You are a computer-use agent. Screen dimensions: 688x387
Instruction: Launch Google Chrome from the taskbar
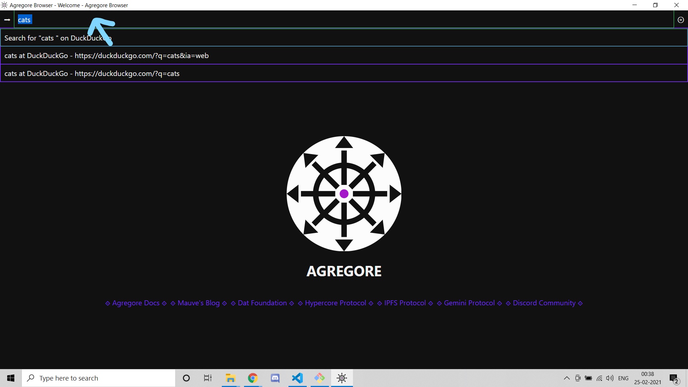pyautogui.click(x=253, y=378)
